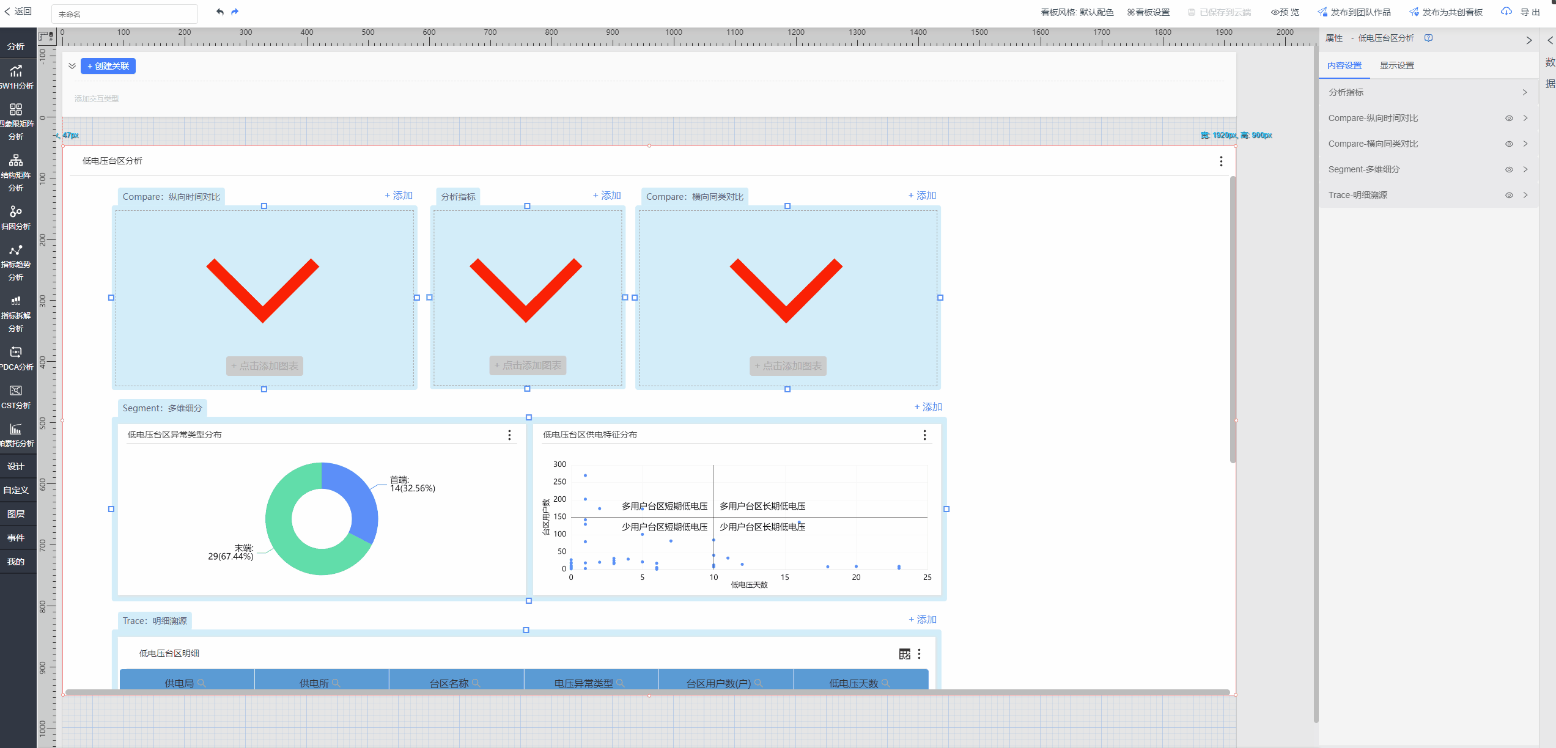Viewport: 1556px width, 748px height.
Task: Expand the 分析指标 settings row
Action: [1525, 93]
